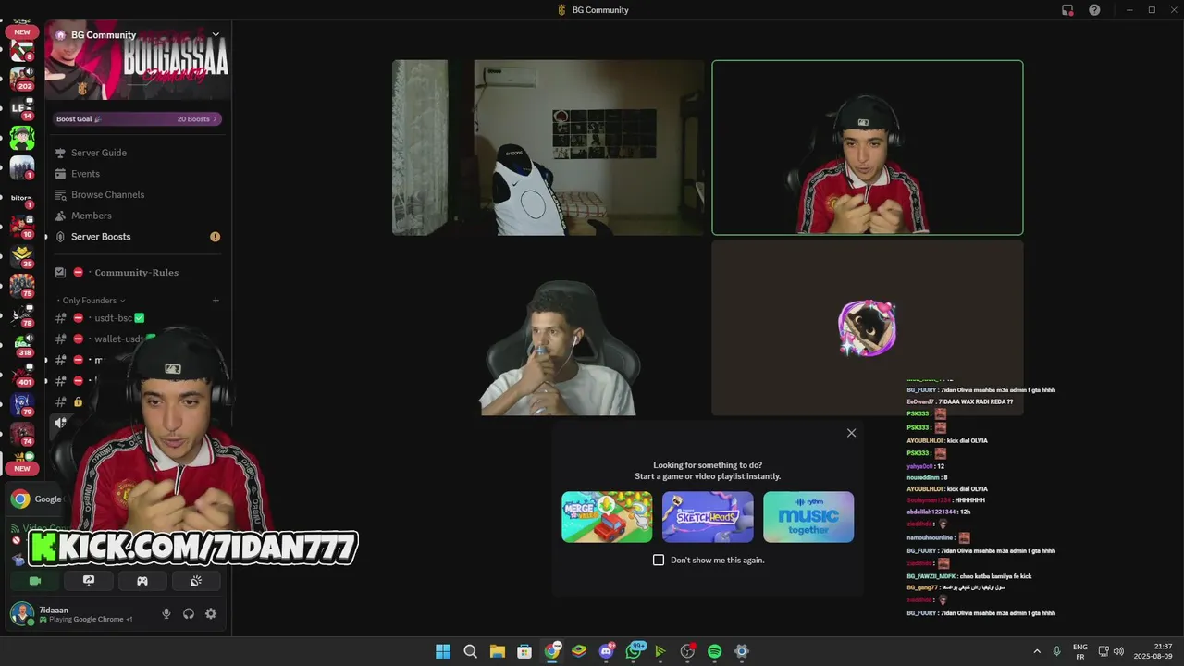The width and height of the screenshot is (1184, 666).
Task: Deafen audio with the headphones icon
Action: coord(189,613)
